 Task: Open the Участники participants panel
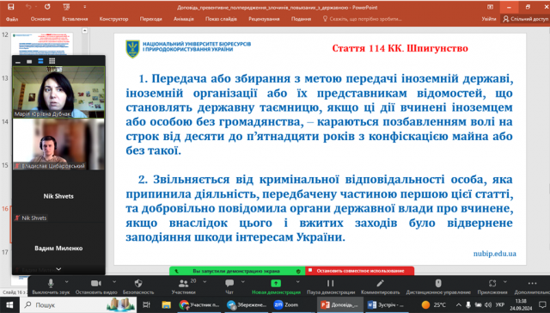[183, 286]
